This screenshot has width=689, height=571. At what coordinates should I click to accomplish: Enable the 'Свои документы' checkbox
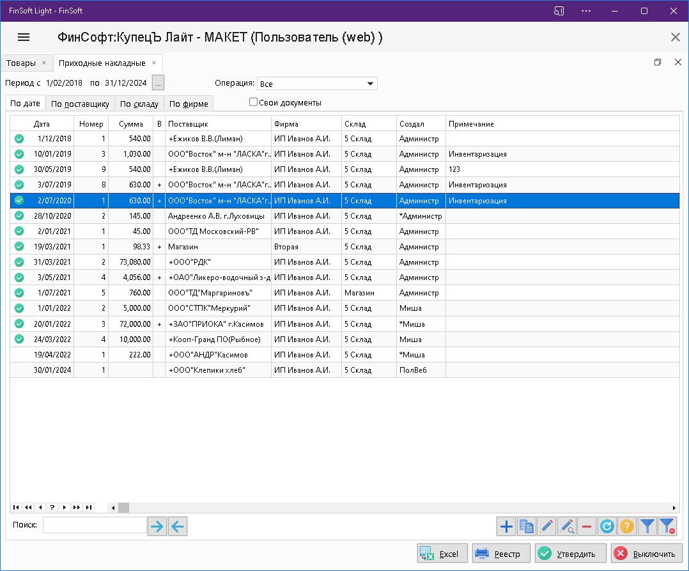(x=254, y=102)
